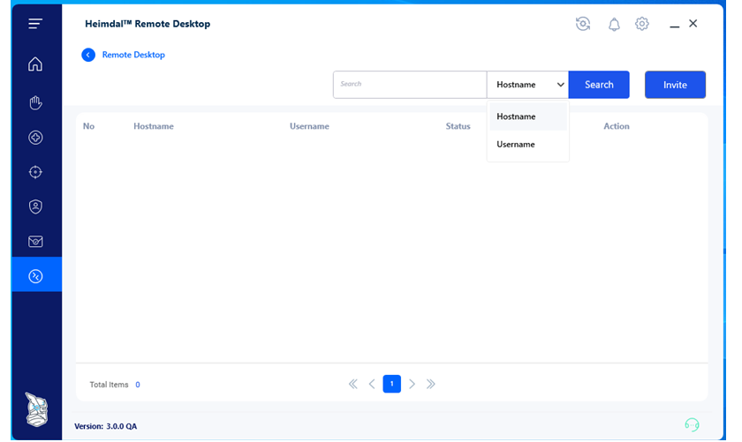Open the support headset icon
Image resolution: width=742 pixels, height=442 pixels.
click(692, 424)
